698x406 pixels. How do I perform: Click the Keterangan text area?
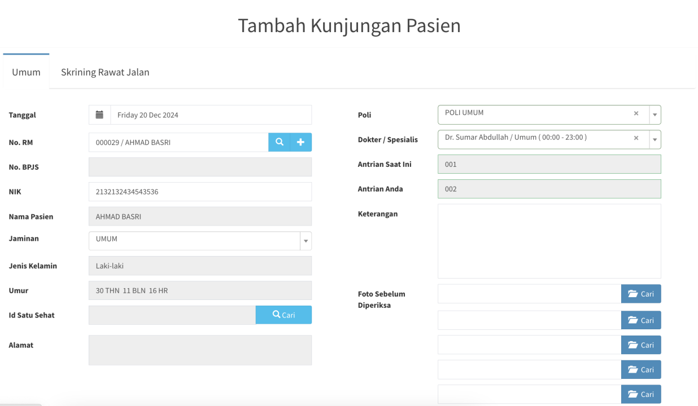(549, 241)
